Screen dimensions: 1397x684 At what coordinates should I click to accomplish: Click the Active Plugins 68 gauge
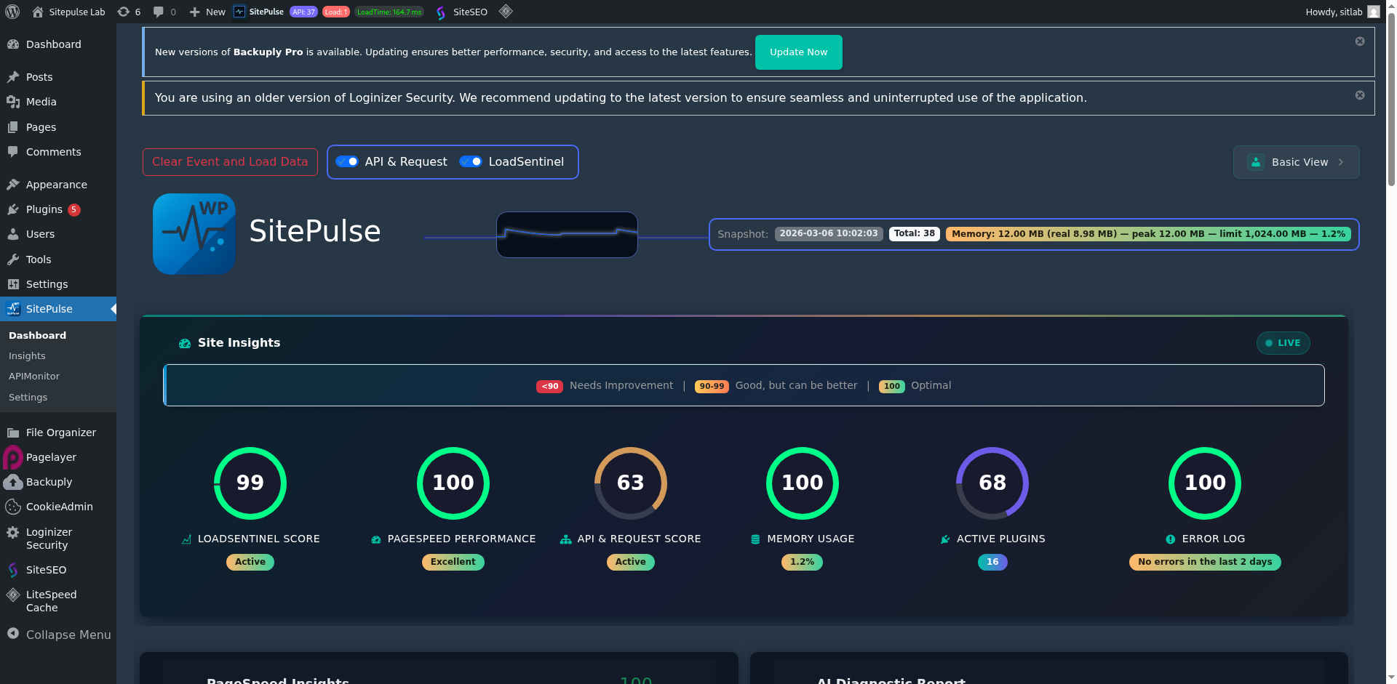[992, 483]
